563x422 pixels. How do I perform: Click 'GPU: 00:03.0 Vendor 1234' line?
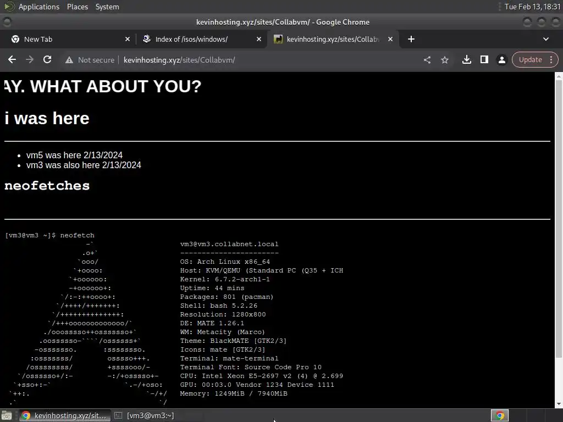(257, 385)
